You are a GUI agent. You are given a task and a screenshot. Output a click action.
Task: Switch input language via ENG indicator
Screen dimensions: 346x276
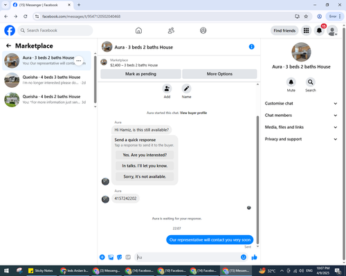pyautogui.click(x=309, y=270)
